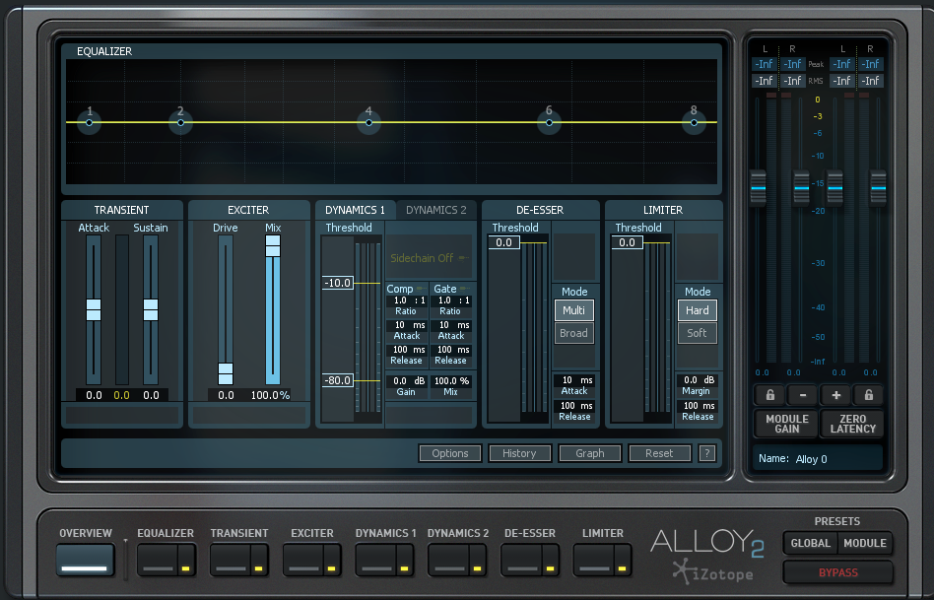
Task: Open the Dynamics 2 module view button
Action: 448,560
